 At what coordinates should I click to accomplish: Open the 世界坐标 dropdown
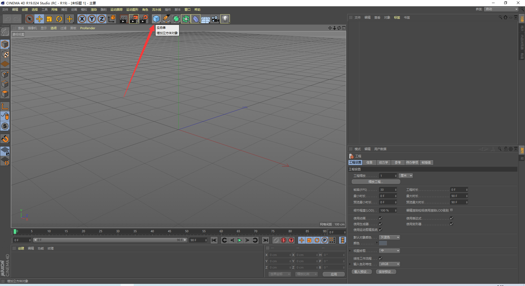[x=280, y=274]
